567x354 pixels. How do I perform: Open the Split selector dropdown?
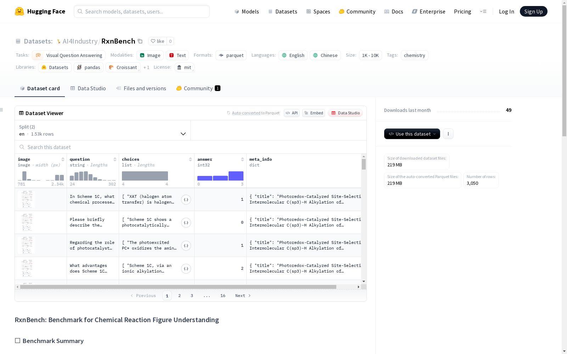pyautogui.click(x=103, y=130)
